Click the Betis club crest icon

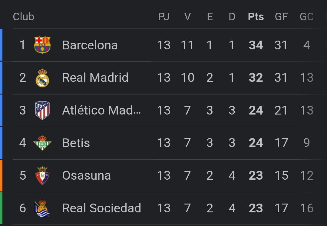tap(42, 143)
